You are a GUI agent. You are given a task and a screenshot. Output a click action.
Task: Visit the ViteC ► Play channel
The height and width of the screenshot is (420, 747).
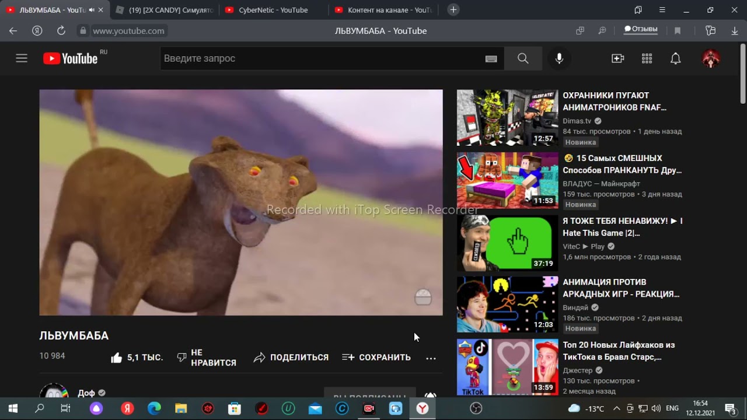pyautogui.click(x=584, y=247)
